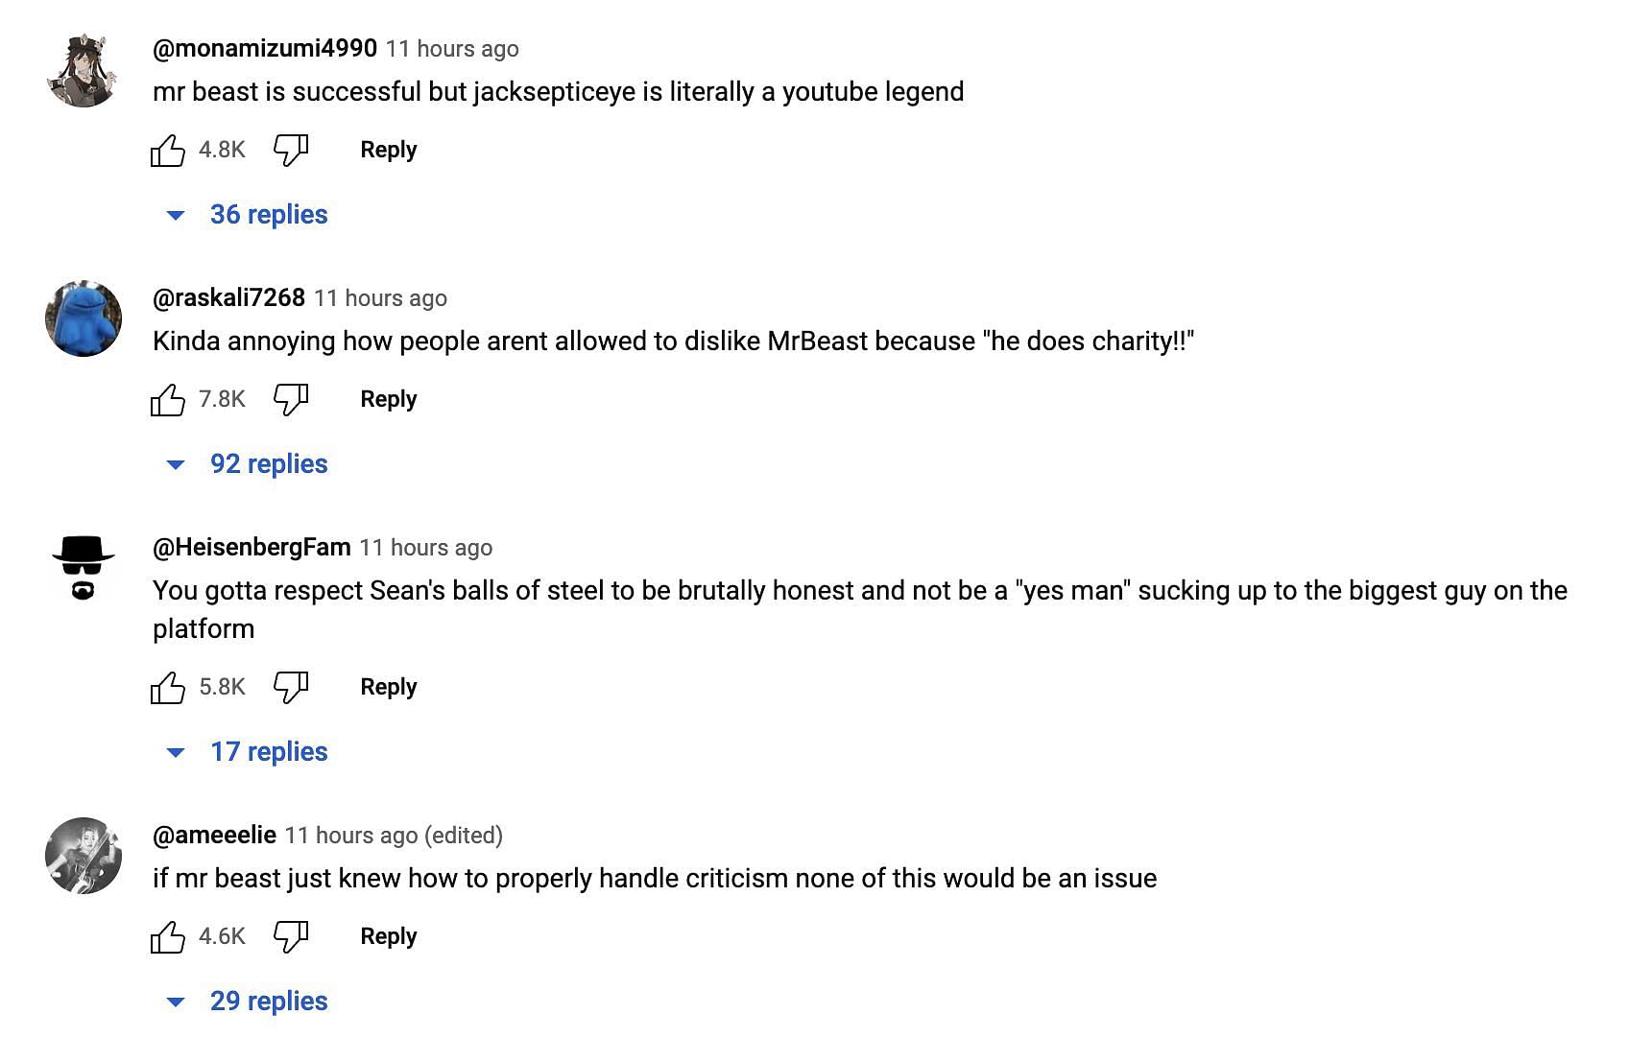Reply to the MrBeast charity comment
1630x1038 pixels.
[389, 399]
